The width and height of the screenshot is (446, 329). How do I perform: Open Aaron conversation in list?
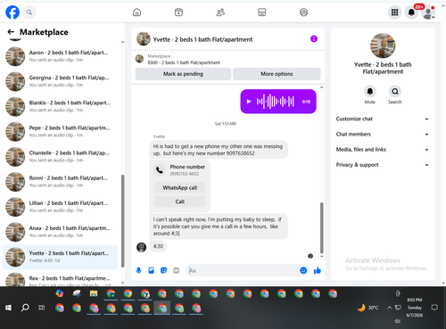(60, 56)
